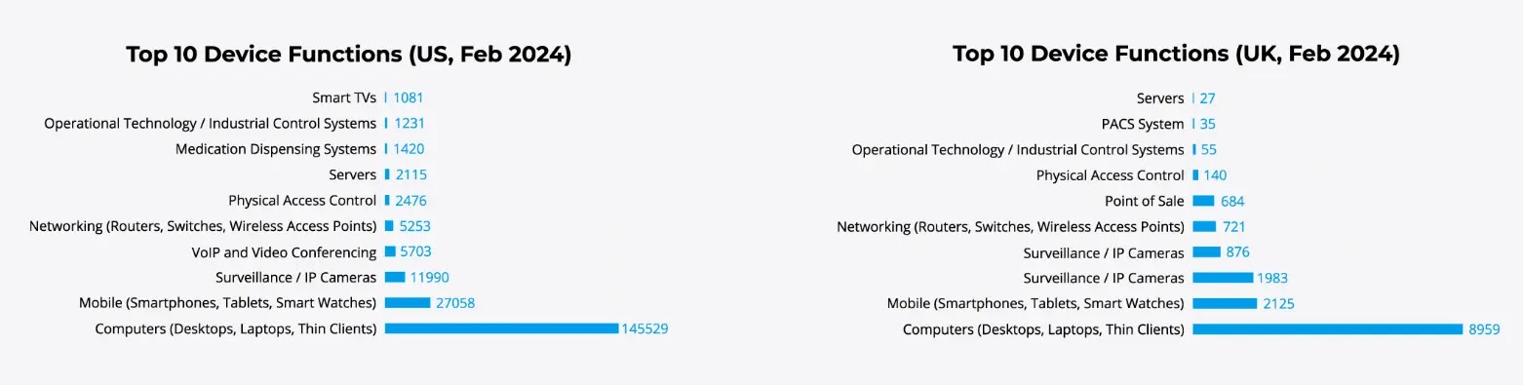Image resolution: width=1523 pixels, height=385 pixels.
Task: Select the 'Smart TVs' label
Action: point(344,97)
